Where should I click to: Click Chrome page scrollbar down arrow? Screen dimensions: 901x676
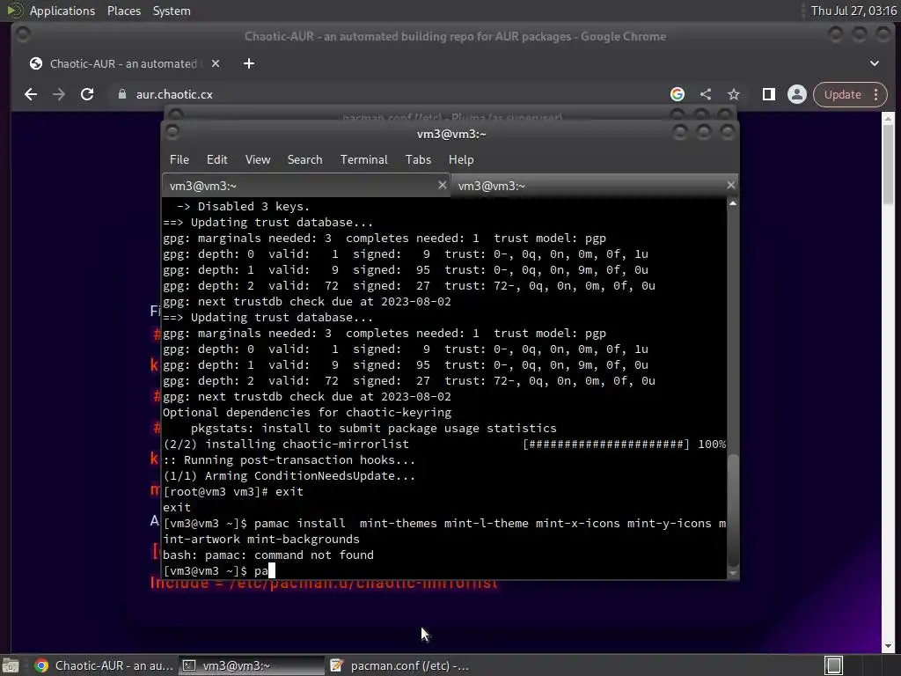(x=889, y=646)
